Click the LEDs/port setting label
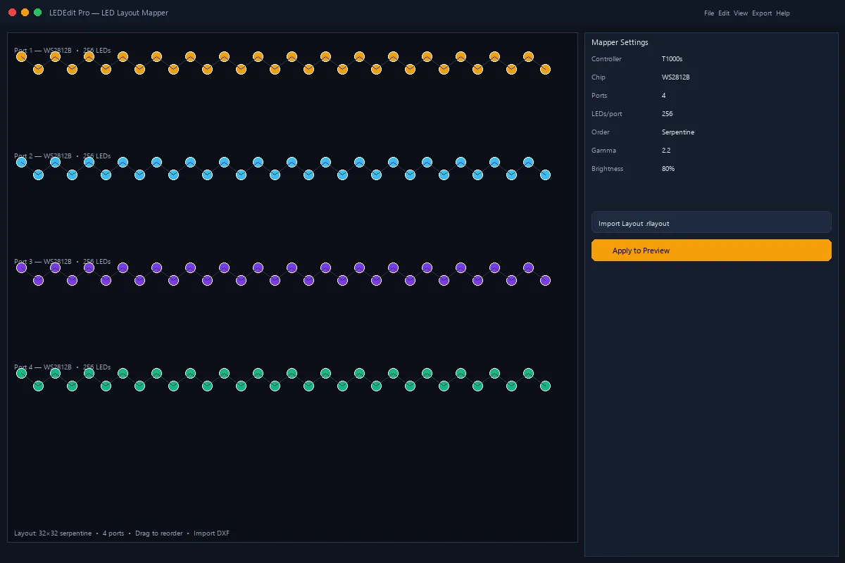The width and height of the screenshot is (845, 563). coord(606,114)
